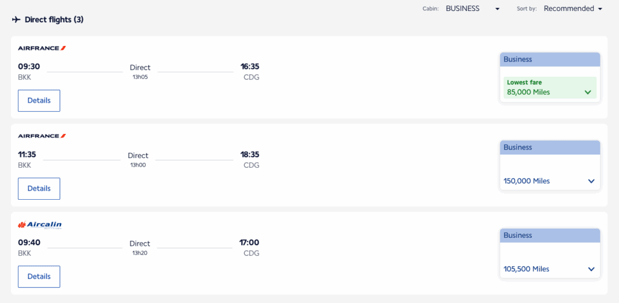Click the Air France logo on 11:35 flight
The height and width of the screenshot is (303, 619).
(x=42, y=136)
